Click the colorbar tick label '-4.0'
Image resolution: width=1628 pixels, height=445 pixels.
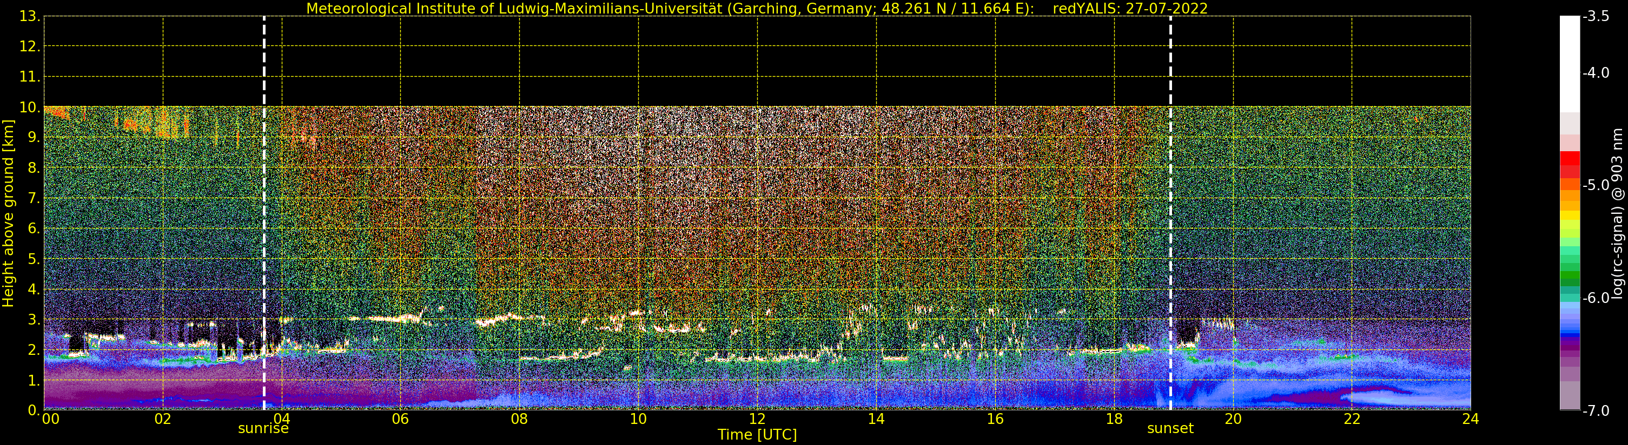[x=1597, y=72]
